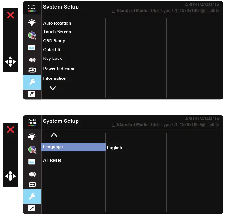Open the Key Lock setting
This screenshot has width=226, height=218.
[53, 58]
